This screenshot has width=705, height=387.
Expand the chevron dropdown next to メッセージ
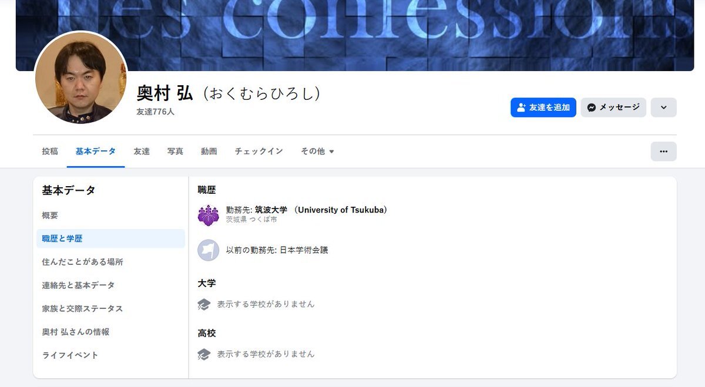664,107
